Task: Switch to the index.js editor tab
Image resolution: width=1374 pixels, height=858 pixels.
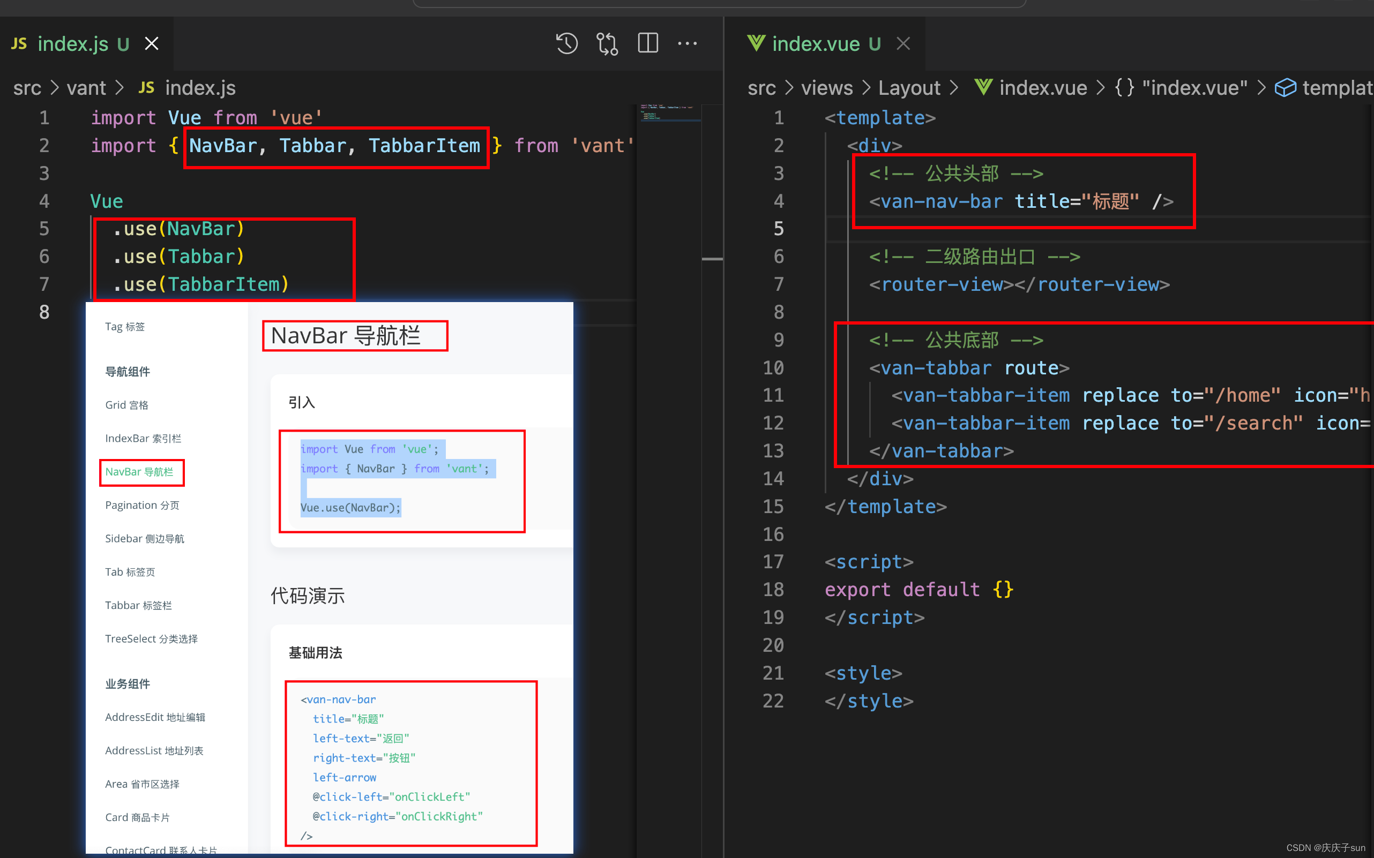Action: coord(73,44)
